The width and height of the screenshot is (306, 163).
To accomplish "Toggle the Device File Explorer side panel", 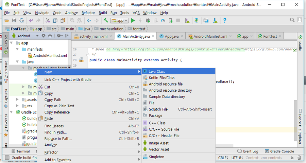I will click(x=300, y=126).
